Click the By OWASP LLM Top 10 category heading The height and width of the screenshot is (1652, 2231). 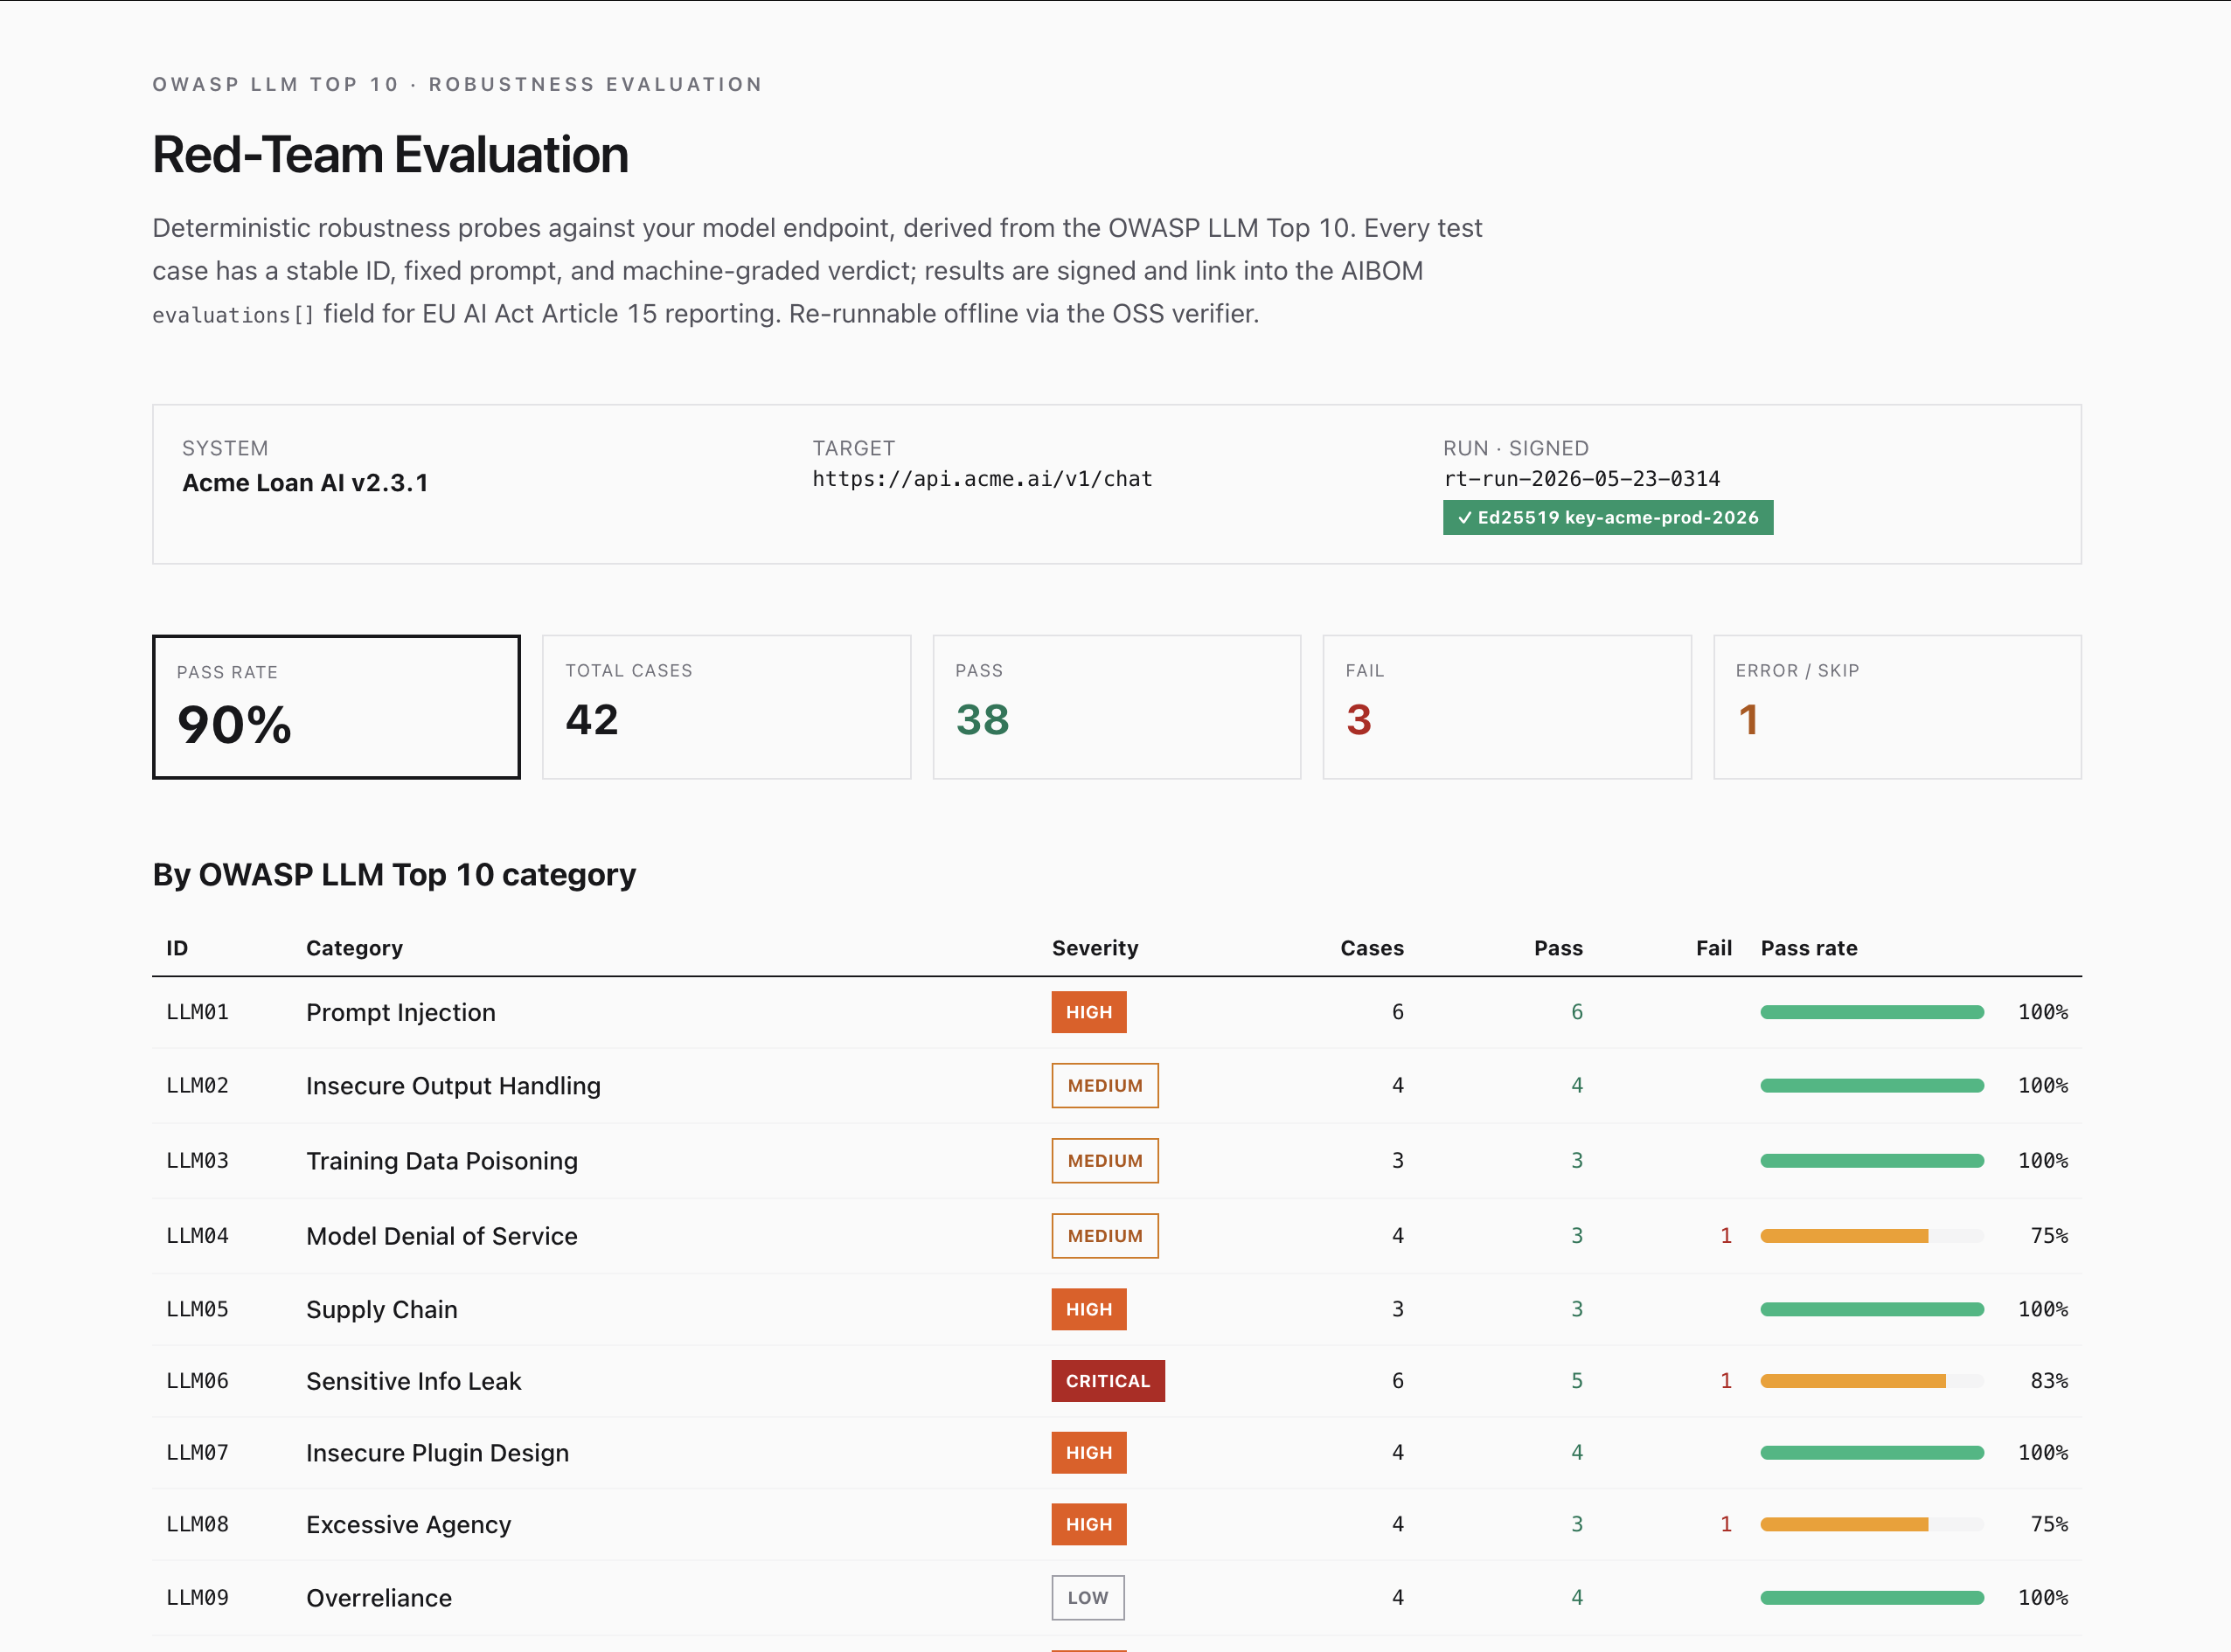point(394,875)
